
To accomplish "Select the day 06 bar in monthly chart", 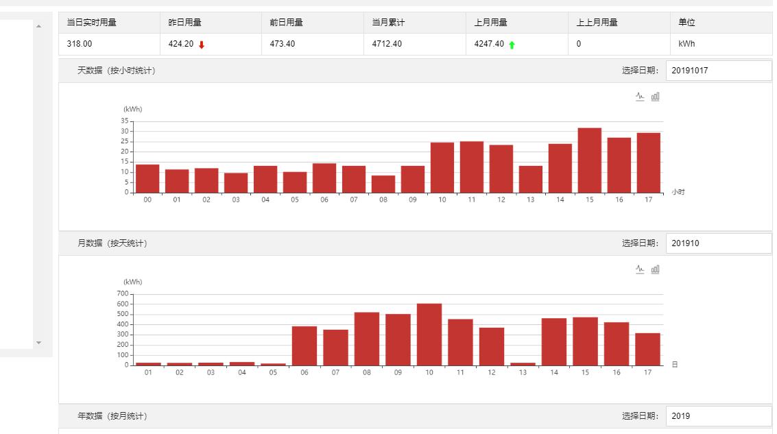I will tap(304, 346).
